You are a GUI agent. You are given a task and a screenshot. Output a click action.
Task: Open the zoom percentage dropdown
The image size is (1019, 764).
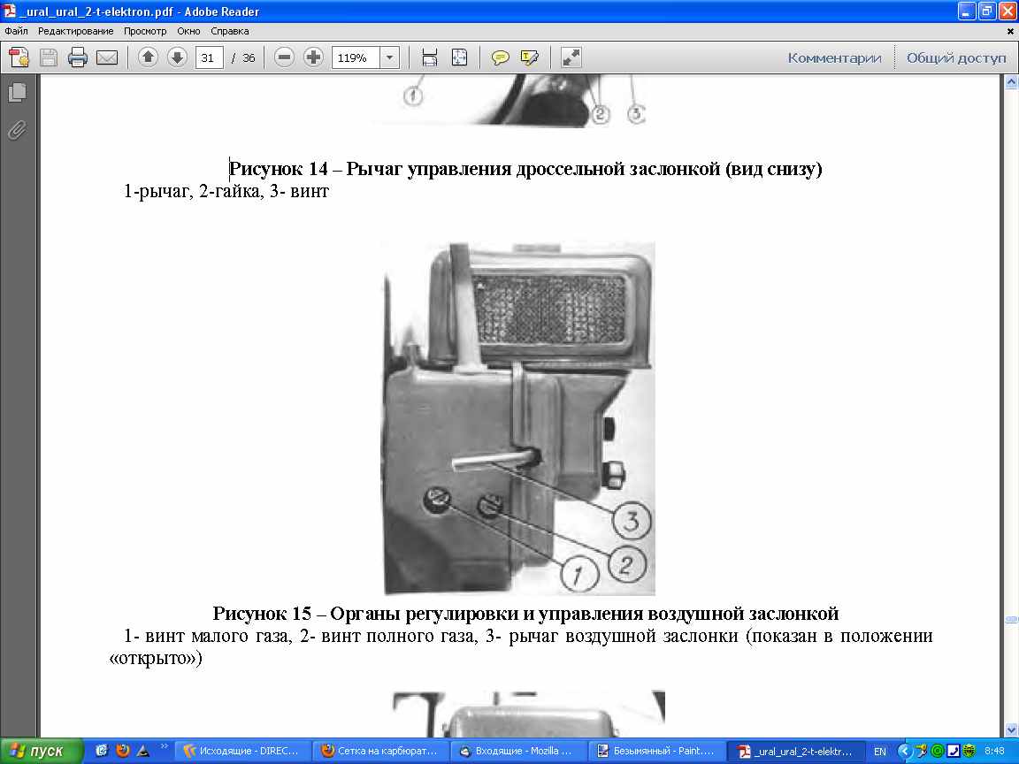[389, 58]
